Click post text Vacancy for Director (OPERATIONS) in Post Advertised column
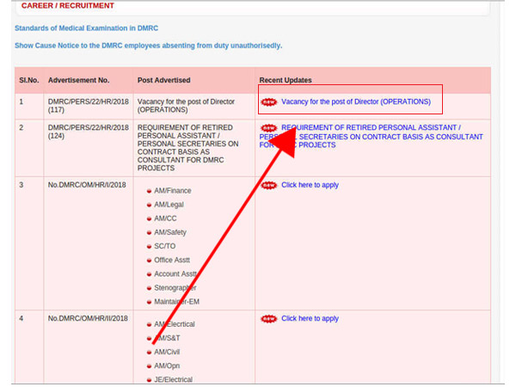The height and width of the screenshot is (387, 516). tap(186, 106)
